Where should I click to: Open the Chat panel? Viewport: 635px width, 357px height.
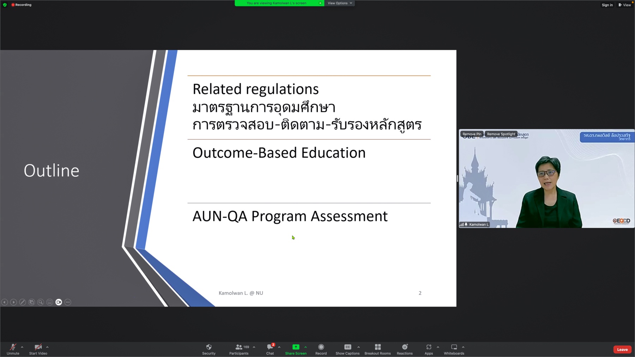point(270,349)
